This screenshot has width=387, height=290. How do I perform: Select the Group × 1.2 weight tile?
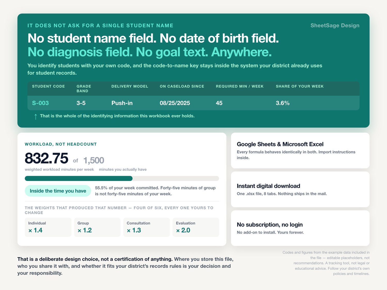[97, 227]
